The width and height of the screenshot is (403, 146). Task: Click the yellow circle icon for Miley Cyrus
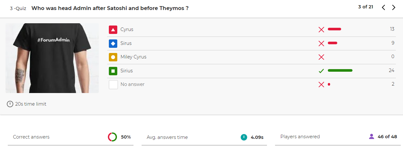point(113,57)
